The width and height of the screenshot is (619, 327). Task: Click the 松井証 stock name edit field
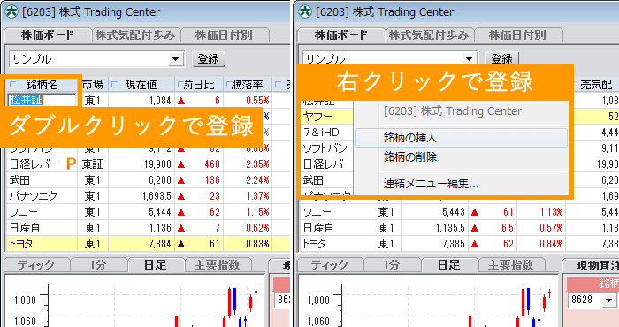click(x=42, y=100)
